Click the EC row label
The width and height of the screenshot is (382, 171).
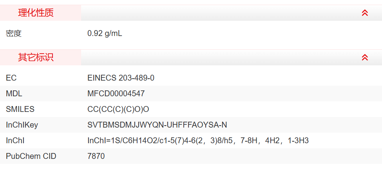[x=11, y=78]
